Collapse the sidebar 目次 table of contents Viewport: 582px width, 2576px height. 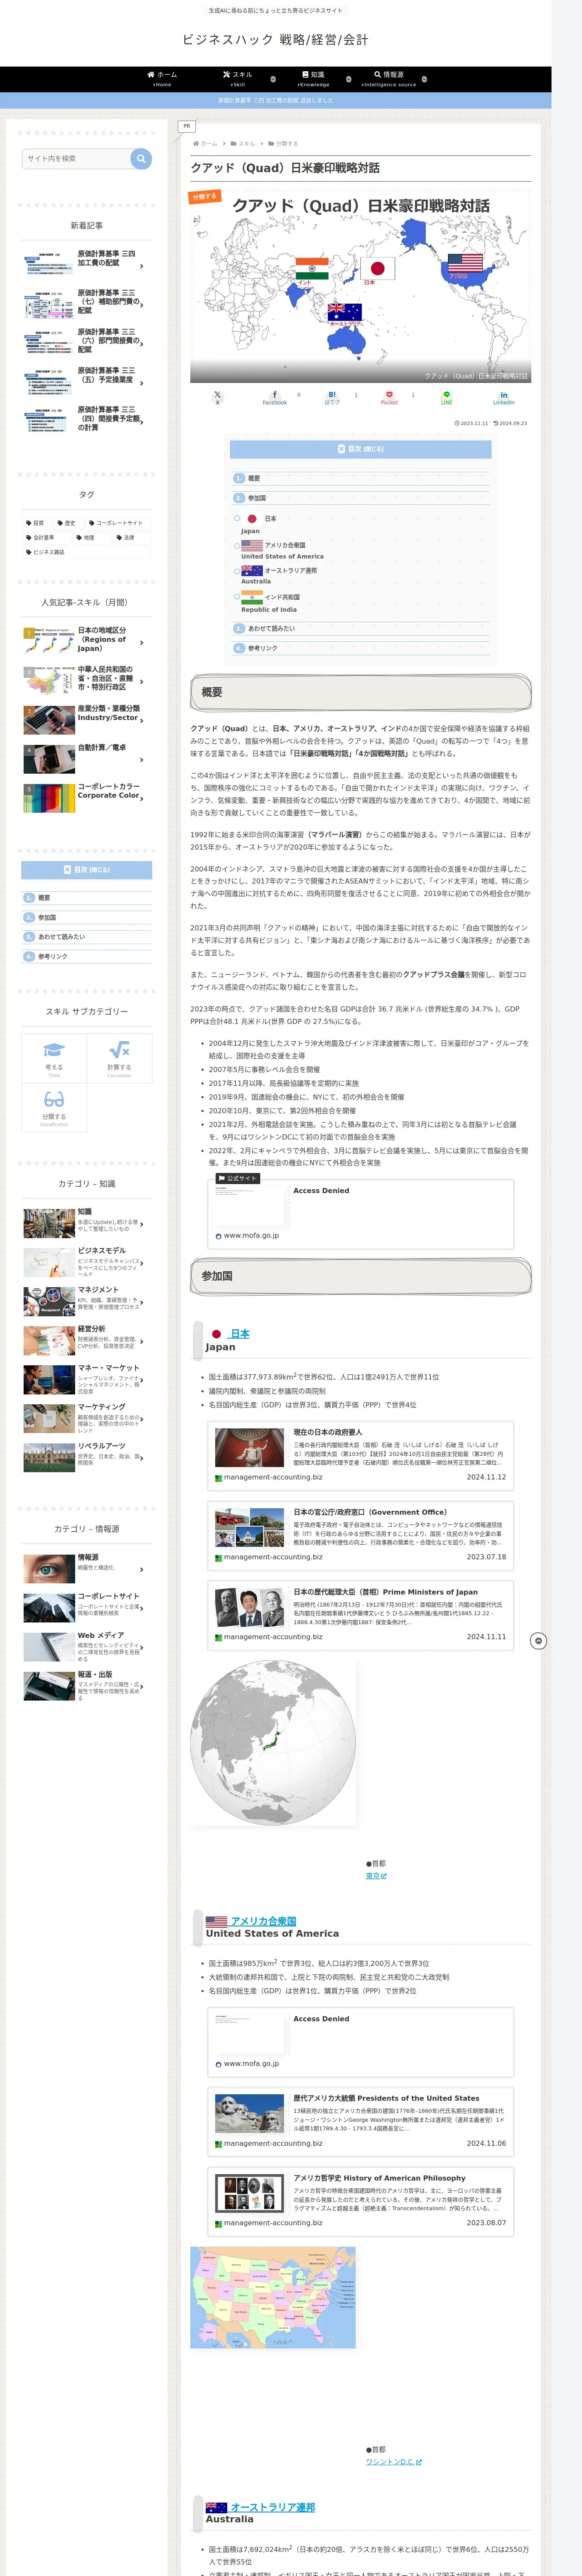[87, 870]
